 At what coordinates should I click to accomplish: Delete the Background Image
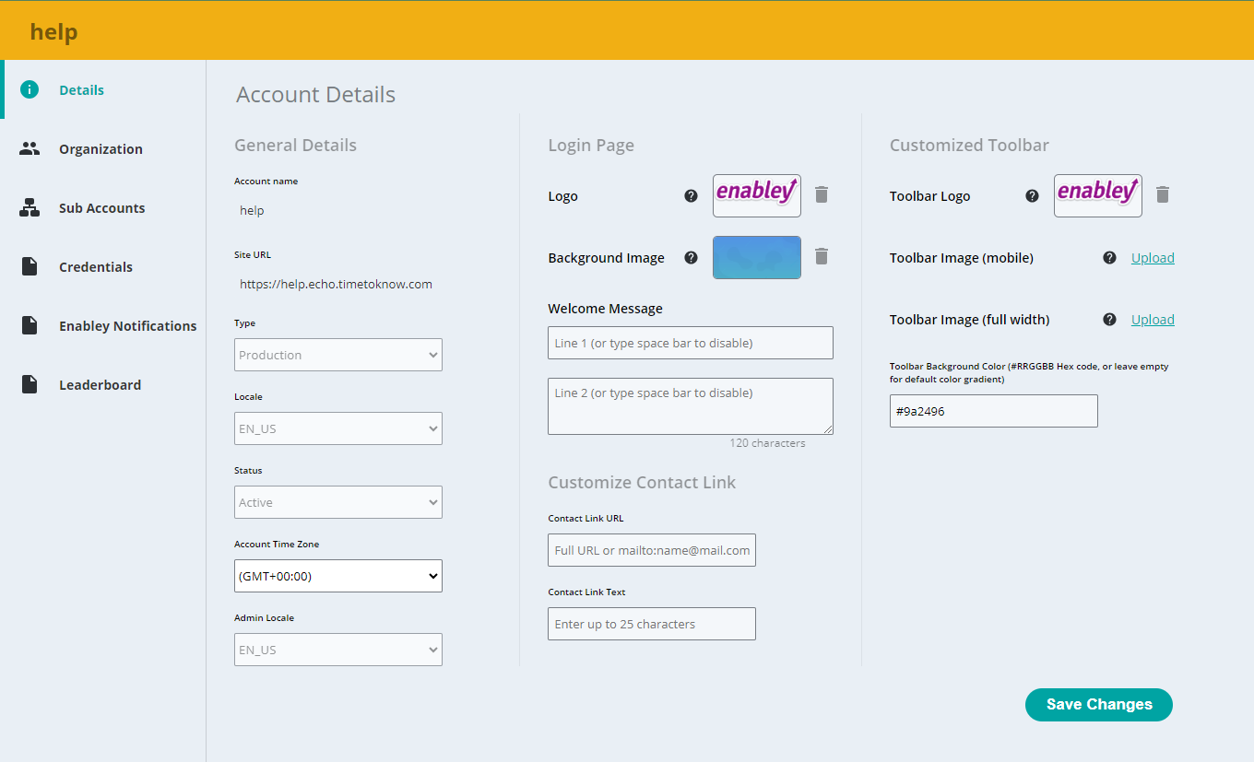coord(822,256)
